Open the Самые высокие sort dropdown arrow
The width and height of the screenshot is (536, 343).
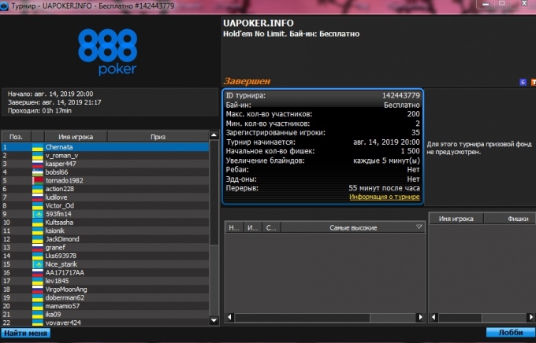pyautogui.click(x=419, y=227)
